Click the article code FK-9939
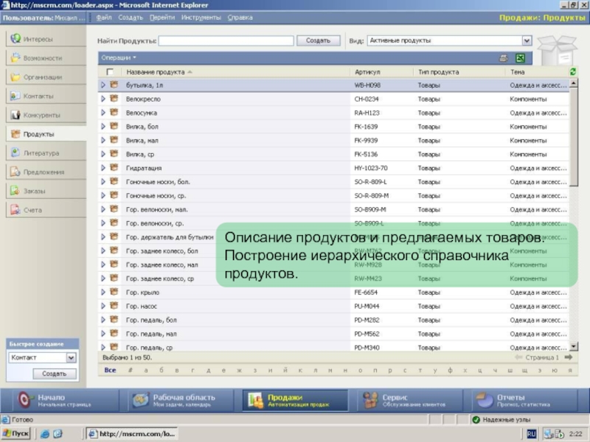 (366, 141)
